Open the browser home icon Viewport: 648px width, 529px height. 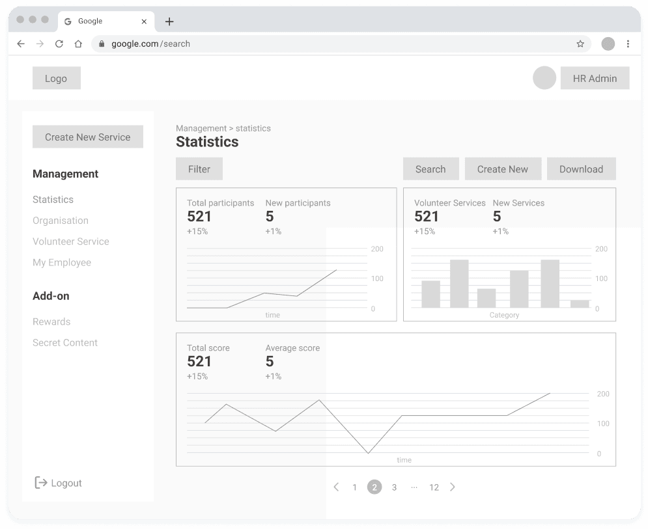click(x=78, y=44)
